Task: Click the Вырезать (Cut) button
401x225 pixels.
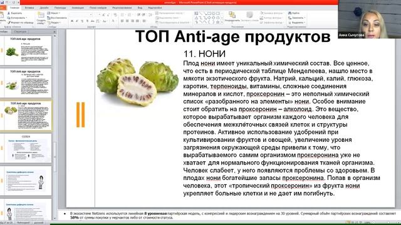Action: pyautogui.click(x=15, y=13)
